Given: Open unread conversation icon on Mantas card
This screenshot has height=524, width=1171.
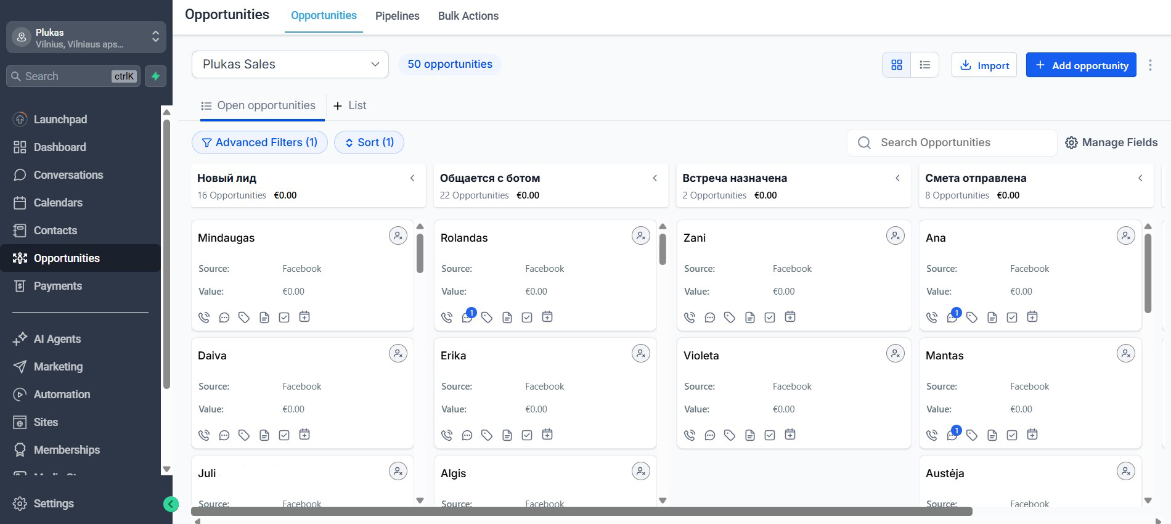Looking at the screenshot, I should (x=953, y=434).
